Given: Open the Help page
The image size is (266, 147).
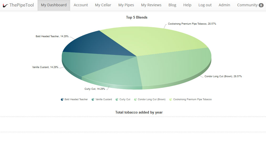Looking at the screenshot, I should click(187, 5).
